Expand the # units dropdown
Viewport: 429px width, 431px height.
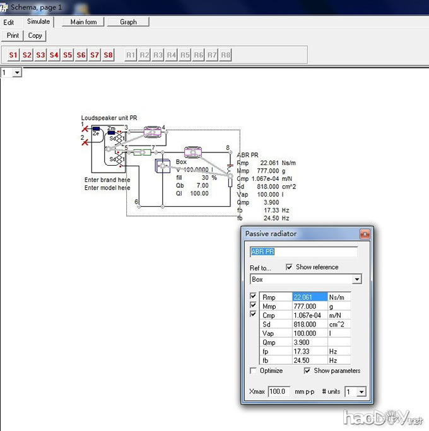click(361, 392)
